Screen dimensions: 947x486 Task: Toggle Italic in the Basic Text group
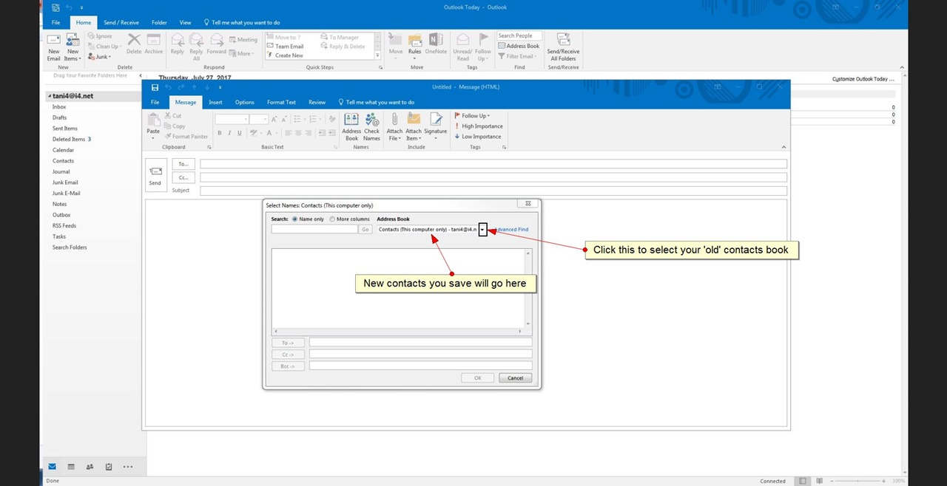point(229,133)
